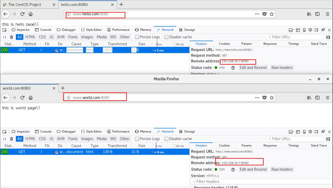This screenshot has width=333, height=188.
Task: Click Back arrow in hello.com window
Action: [5, 14]
